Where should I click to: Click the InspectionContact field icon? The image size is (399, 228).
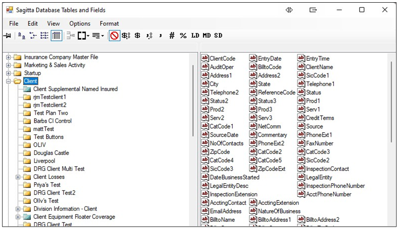301,169
